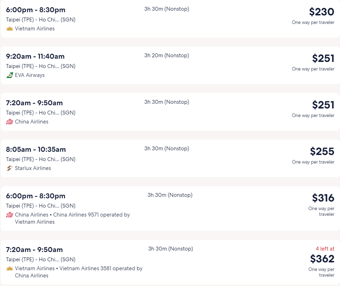Image resolution: width=340 pixels, height=286 pixels.
Task: Click the Starlux Airlines logo icon
Action: click(10, 168)
